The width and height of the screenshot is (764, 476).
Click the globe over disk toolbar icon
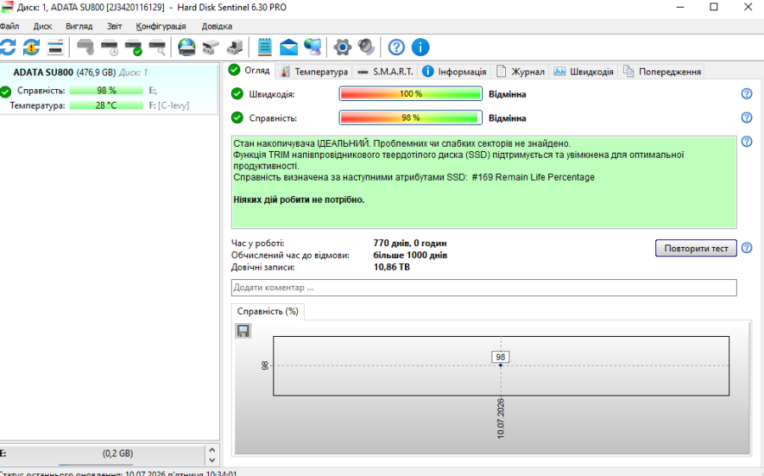pyautogui.click(x=187, y=48)
